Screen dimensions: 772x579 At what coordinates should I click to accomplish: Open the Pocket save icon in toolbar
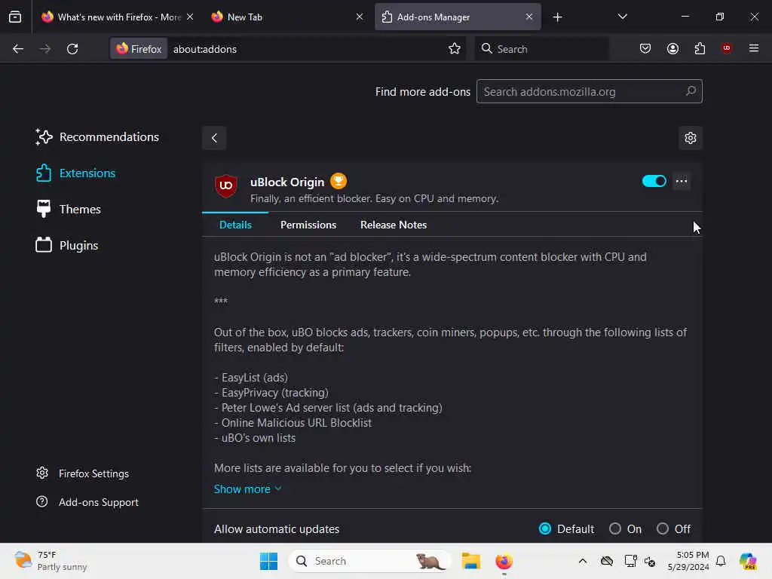coord(645,49)
